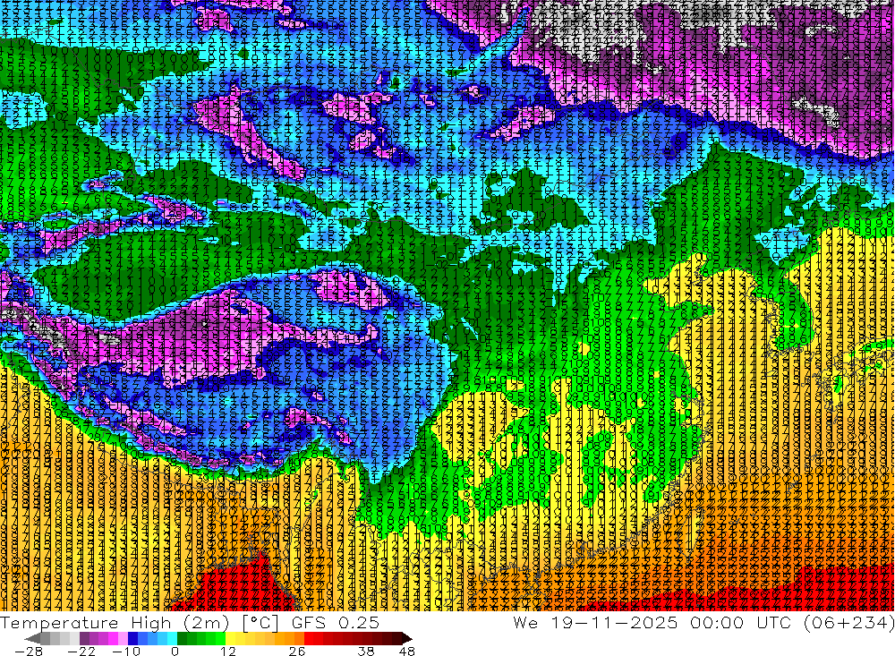895x656 pixels.
Task: Click the date text 'We 19-11-2025'
Action: click(595, 622)
